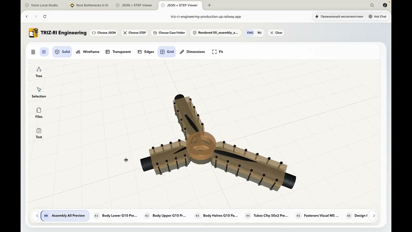
Task: Open Ask Chat
Action: (378, 16)
